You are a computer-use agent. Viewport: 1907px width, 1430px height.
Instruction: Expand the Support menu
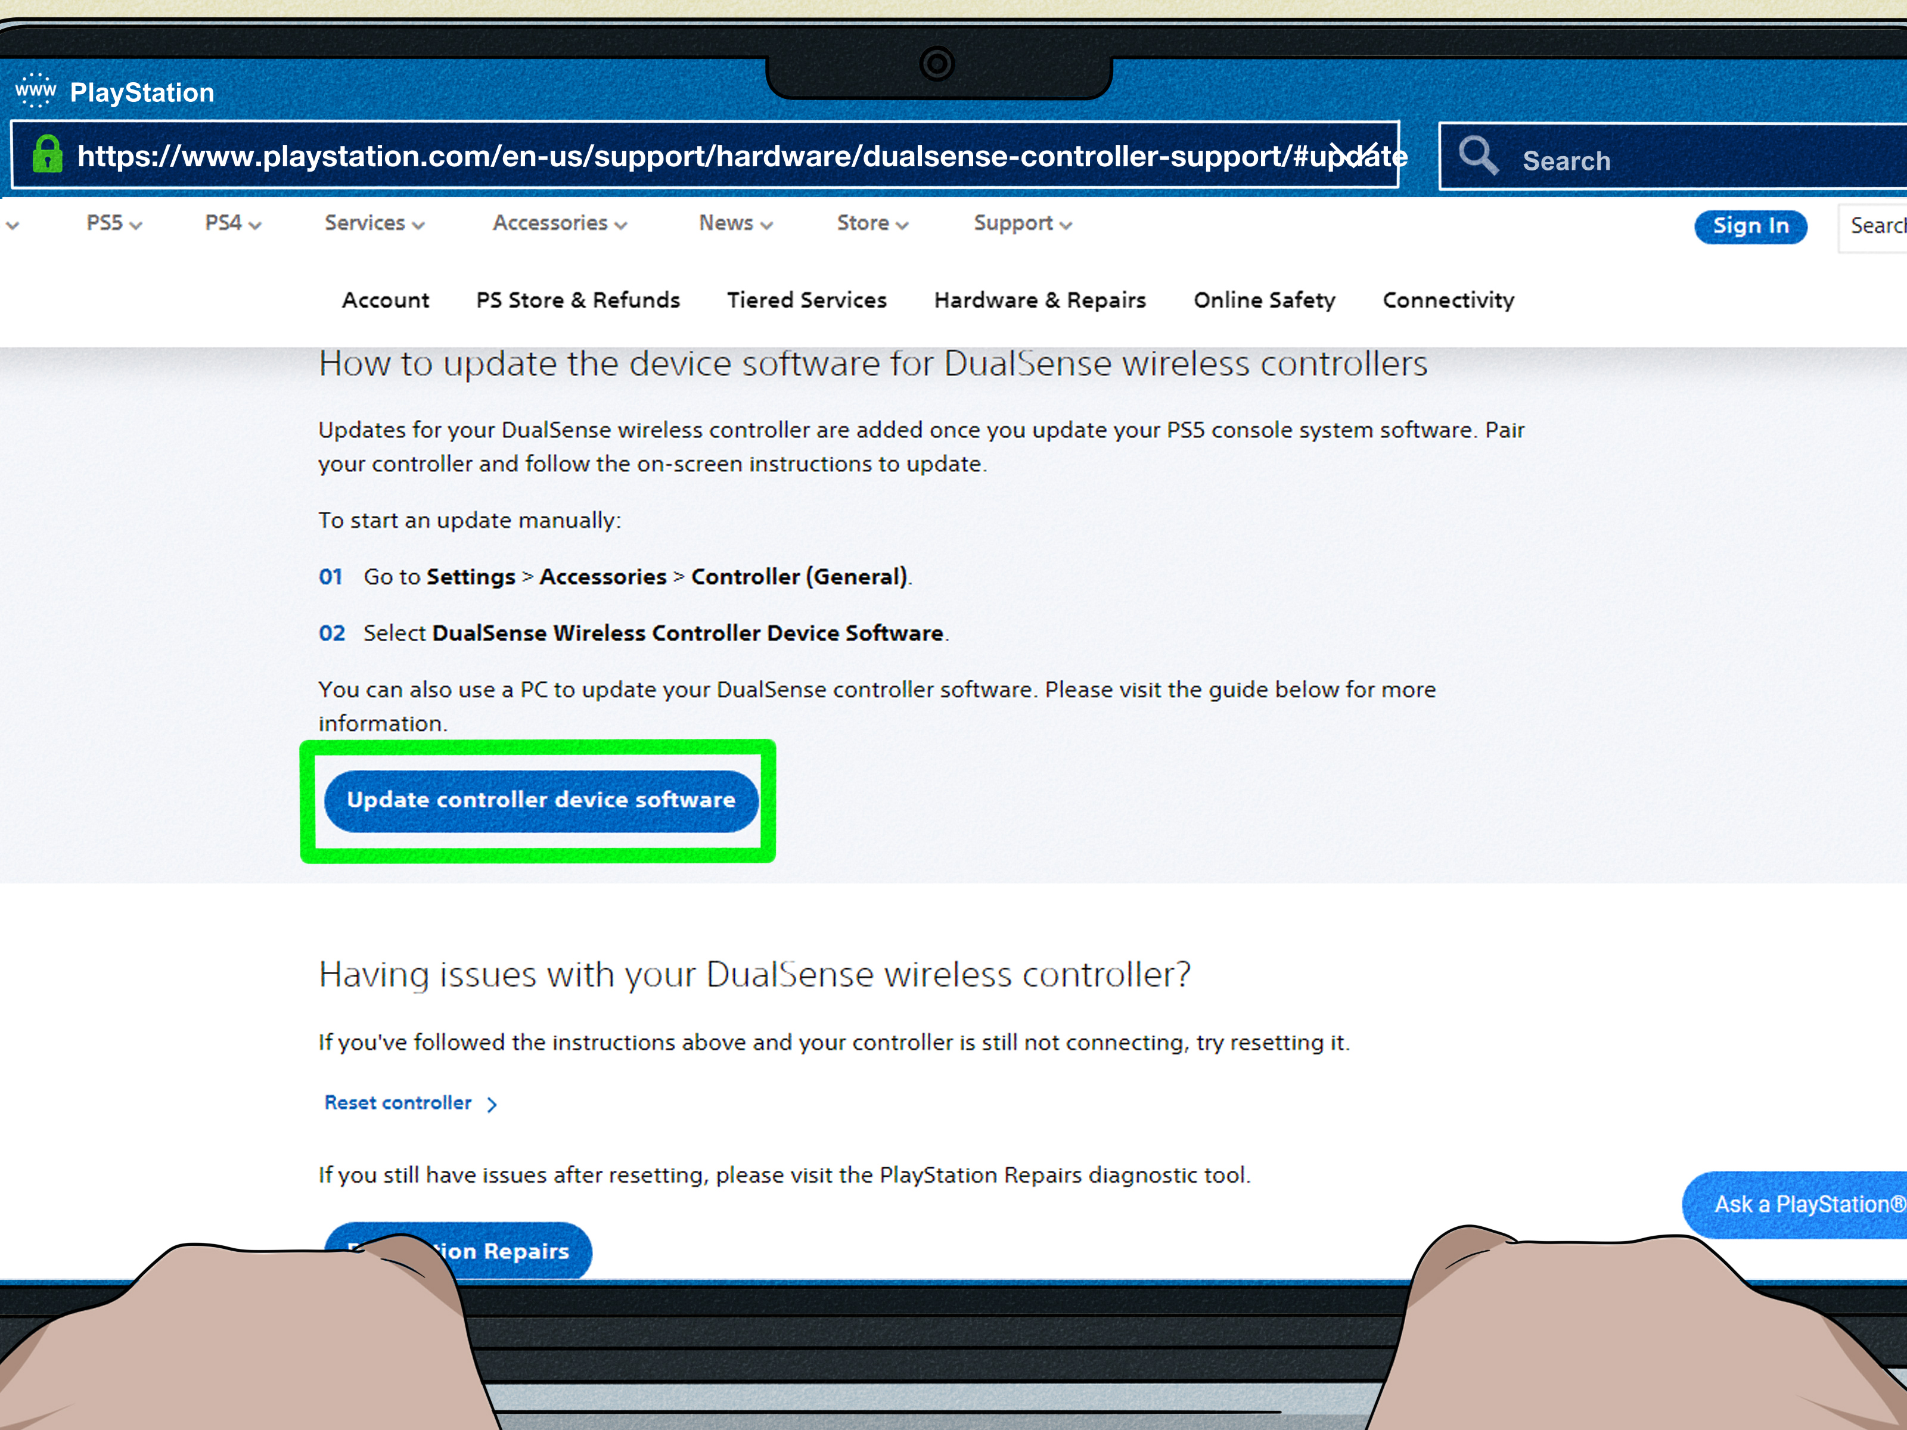[1023, 223]
